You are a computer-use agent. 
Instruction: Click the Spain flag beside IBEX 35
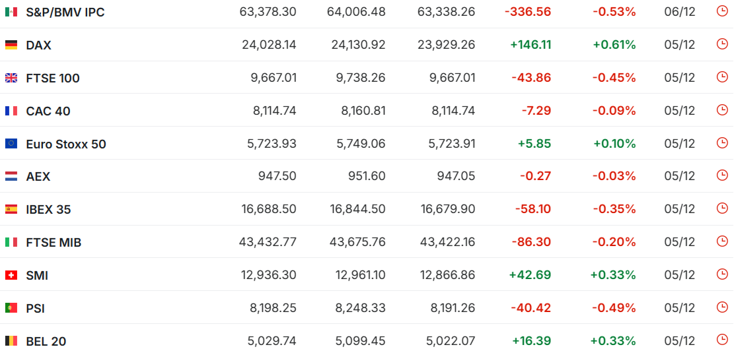click(11, 209)
